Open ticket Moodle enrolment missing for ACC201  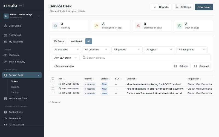click(x=154, y=84)
